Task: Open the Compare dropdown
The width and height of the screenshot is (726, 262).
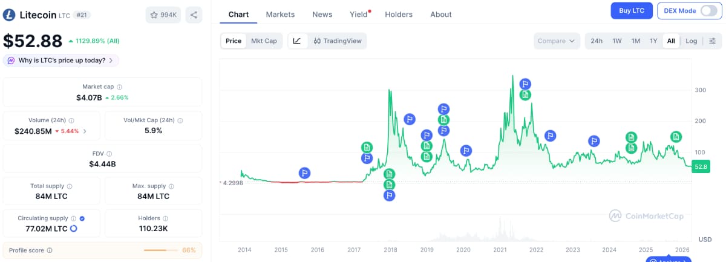Action: (557, 41)
